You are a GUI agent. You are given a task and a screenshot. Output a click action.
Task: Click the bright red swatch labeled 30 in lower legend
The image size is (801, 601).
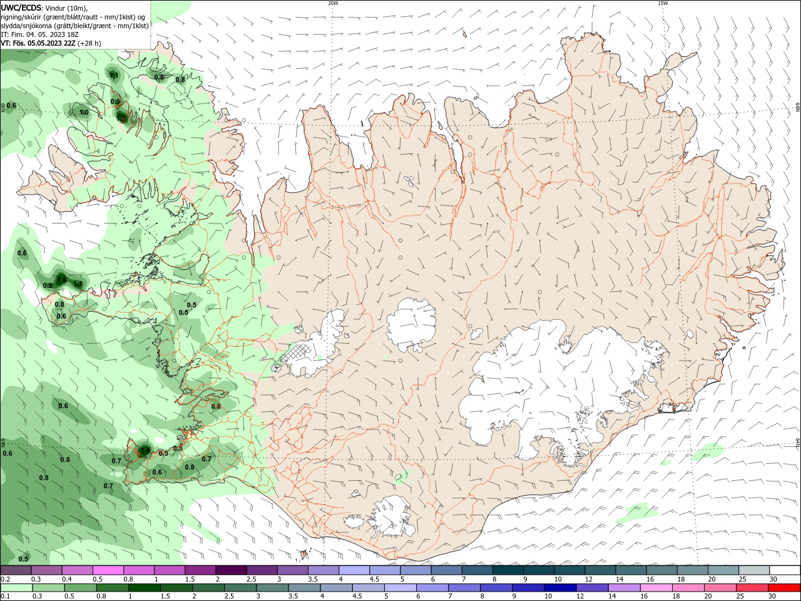[784, 588]
